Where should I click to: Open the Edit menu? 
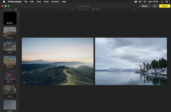pyautogui.click(x=32, y=2)
